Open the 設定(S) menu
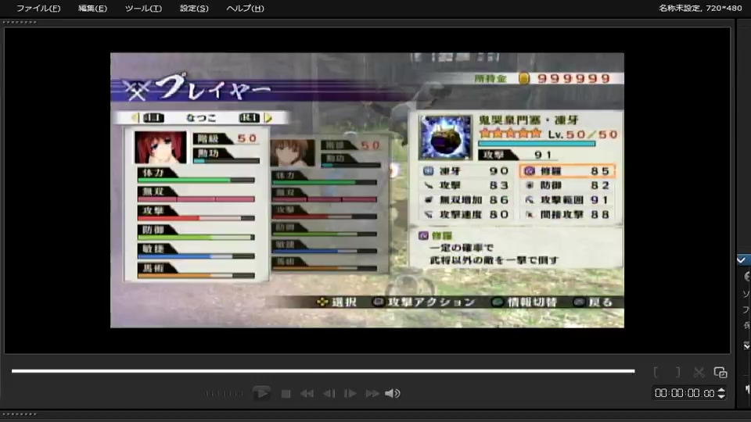Image resolution: width=751 pixels, height=422 pixels. click(194, 8)
